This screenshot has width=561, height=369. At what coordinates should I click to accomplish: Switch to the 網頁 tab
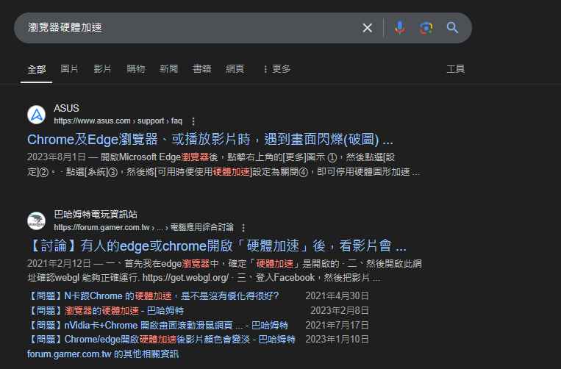point(235,68)
